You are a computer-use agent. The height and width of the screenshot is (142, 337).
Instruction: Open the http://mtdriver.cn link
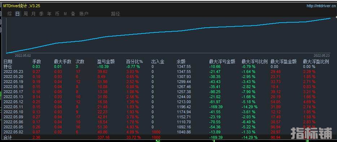321,6
